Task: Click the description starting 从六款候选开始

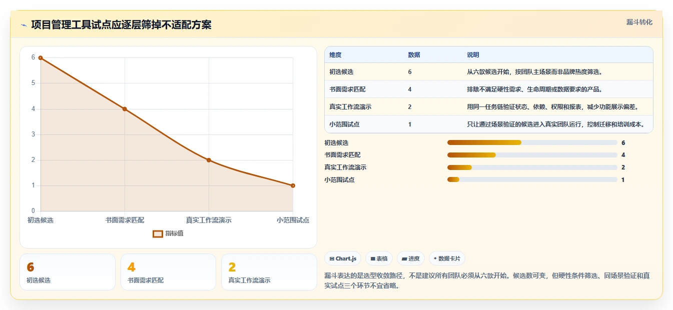Action: 535,72
